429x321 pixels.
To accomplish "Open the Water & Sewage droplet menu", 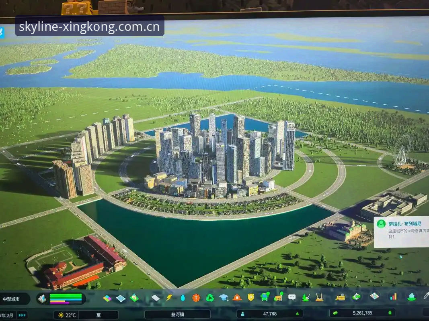I will coord(183,297).
